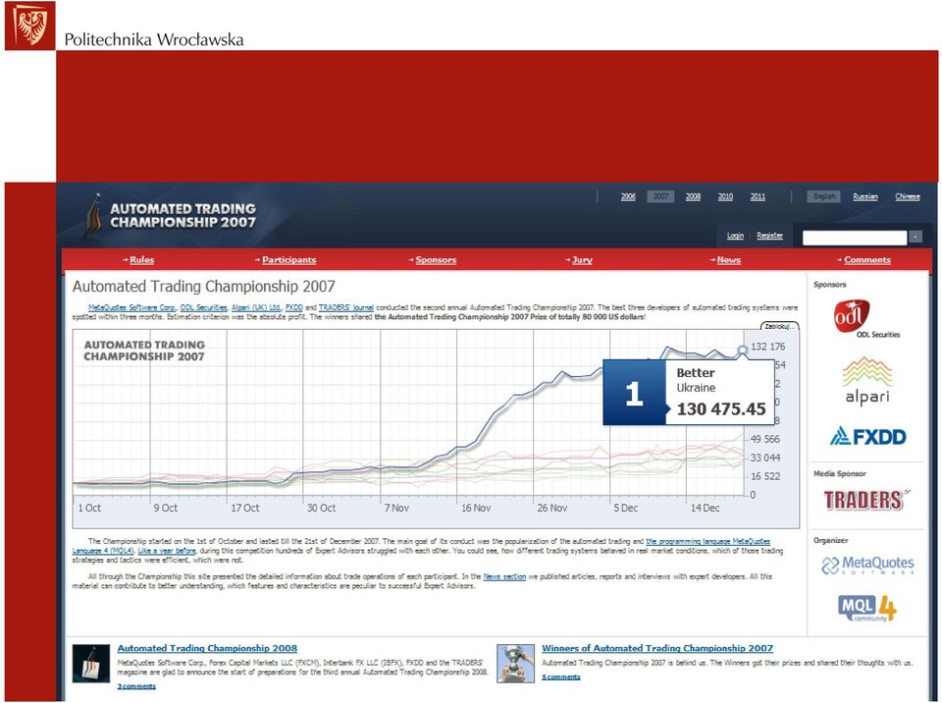
Task: Click the Login link
Action: 735,236
